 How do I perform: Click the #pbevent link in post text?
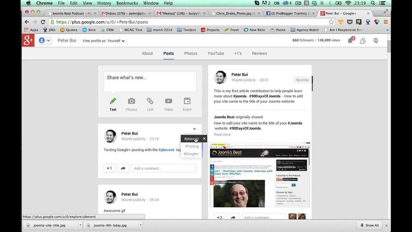point(166,150)
